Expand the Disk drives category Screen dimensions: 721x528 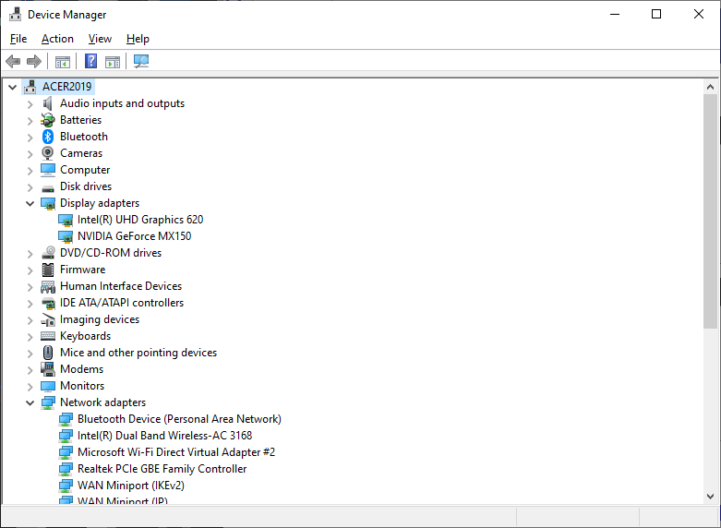[30, 186]
